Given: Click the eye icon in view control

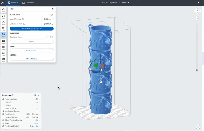Looking at the screenshot, I should (x=197, y=11).
